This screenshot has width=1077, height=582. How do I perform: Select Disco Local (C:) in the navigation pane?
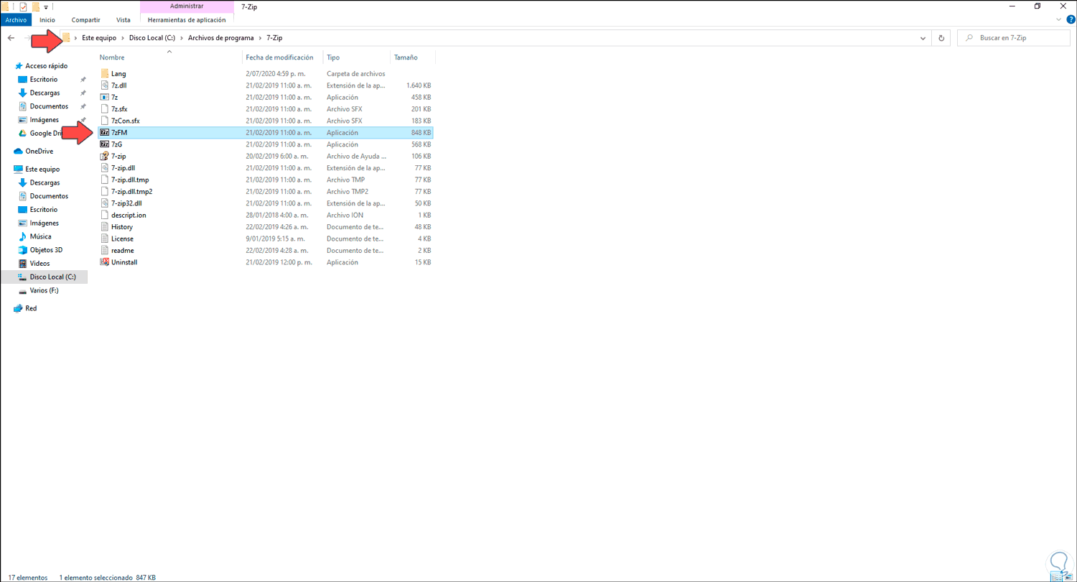pyautogui.click(x=52, y=277)
